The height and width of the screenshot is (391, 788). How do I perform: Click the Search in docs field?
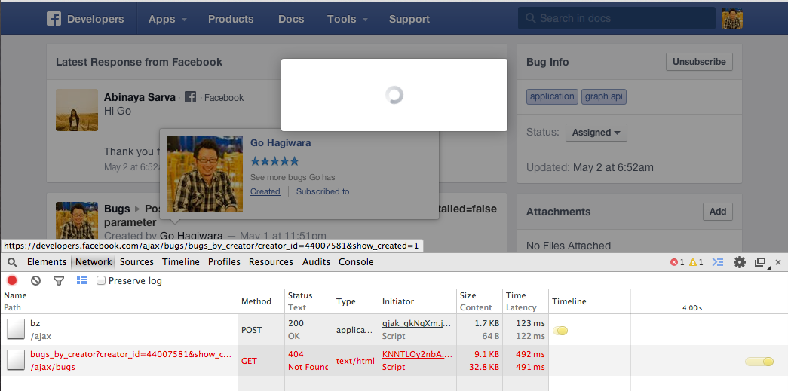pyautogui.click(x=617, y=19)
